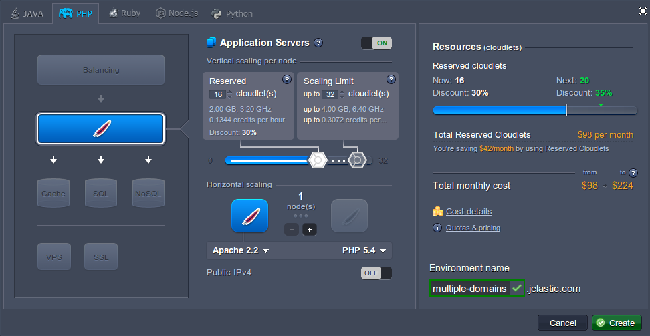Switch to the Node.js tab

(x=177, y=13)
